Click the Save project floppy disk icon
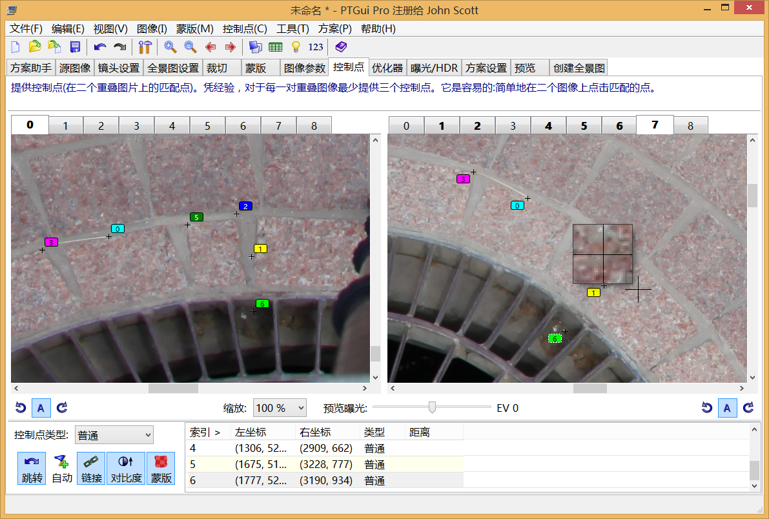Screen dimensions: 769x519 [75, 46]
